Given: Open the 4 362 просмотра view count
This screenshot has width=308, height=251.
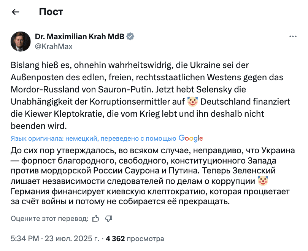Looking at the screenshot, I should click(135, 239).
